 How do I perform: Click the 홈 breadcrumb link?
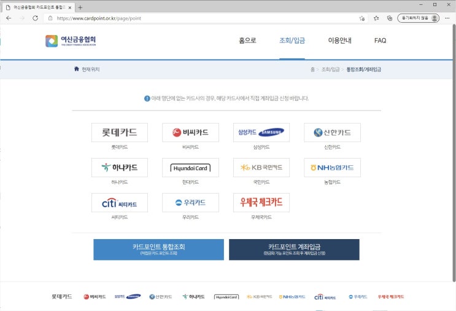click(x=312, y=69)
